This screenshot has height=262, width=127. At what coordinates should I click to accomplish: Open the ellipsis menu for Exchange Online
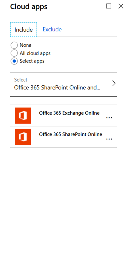(109, 118)
